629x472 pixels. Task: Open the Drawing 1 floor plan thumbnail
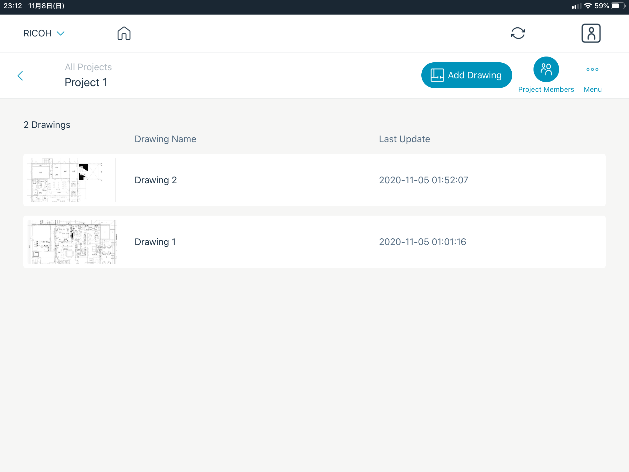(72, 242)
